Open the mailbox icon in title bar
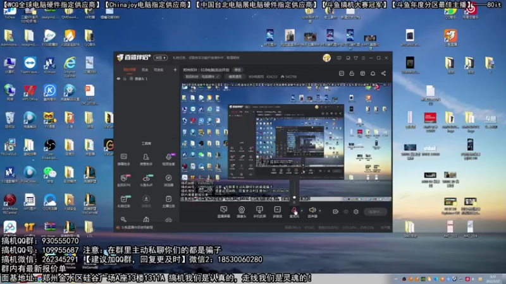506x284 pixels. coord(348,58)
